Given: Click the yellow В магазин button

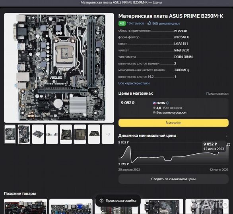Looking at the screenshot, I should [x=173, y=123].
